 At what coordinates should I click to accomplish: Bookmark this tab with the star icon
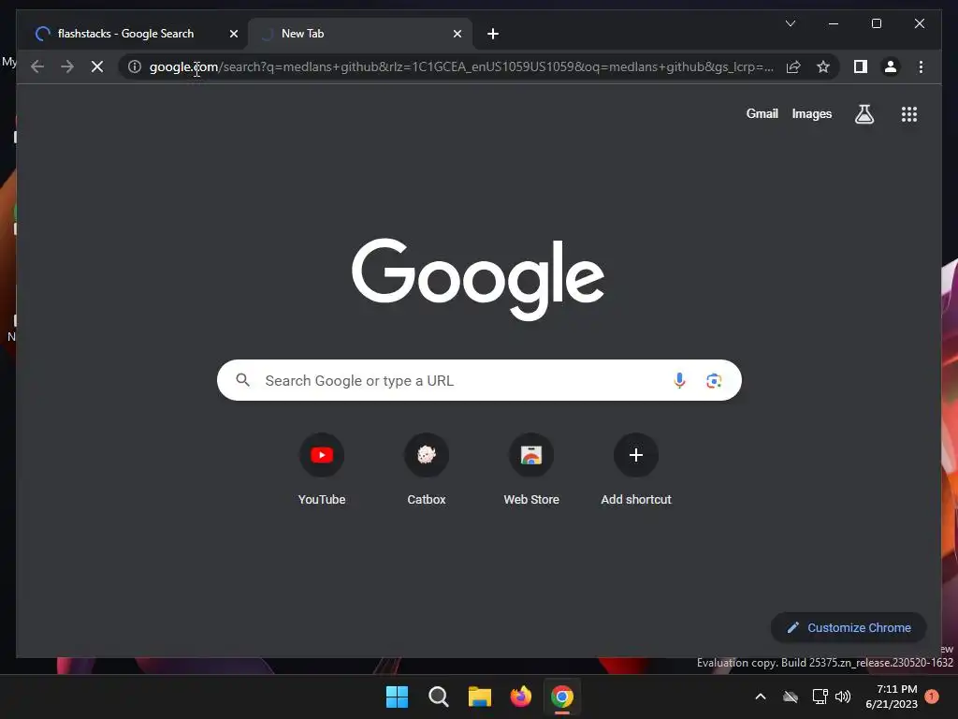tap(823, 66)
